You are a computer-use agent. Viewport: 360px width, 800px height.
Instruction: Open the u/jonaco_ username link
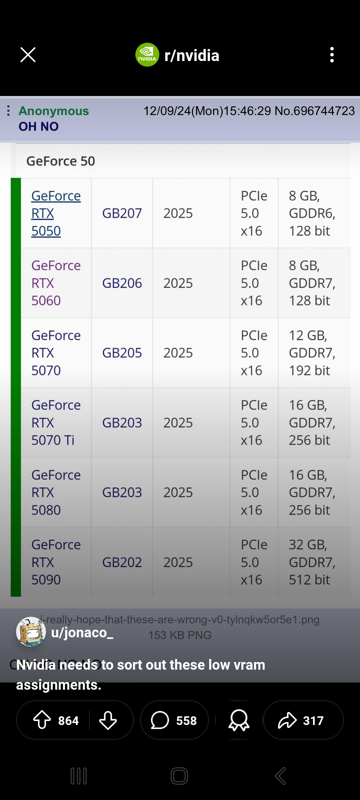coord(82,632)
